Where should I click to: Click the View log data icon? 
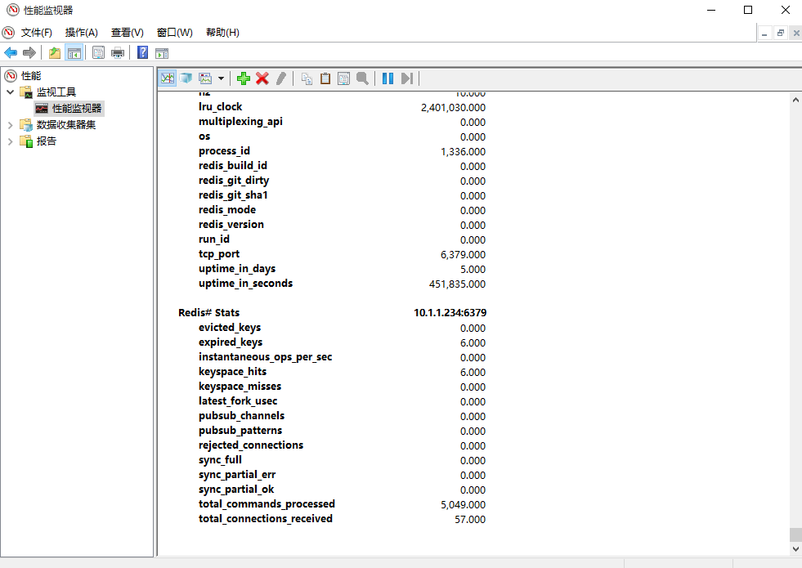[186, 78]
